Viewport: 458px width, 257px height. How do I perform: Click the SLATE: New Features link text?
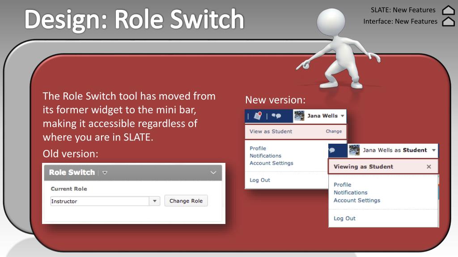pyautogui.click(x=403, y=10)
